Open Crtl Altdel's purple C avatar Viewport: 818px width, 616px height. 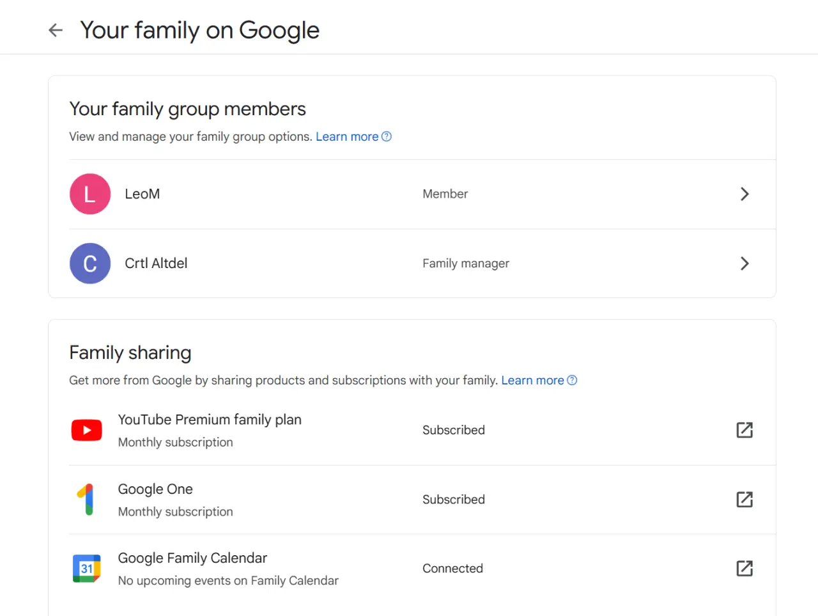coord(90,264)
